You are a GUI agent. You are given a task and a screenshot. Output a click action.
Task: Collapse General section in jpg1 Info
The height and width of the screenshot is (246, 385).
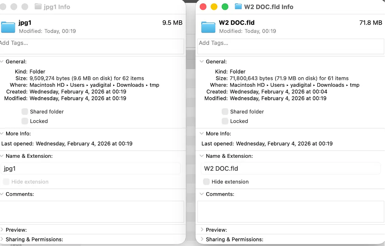[2, 61]
